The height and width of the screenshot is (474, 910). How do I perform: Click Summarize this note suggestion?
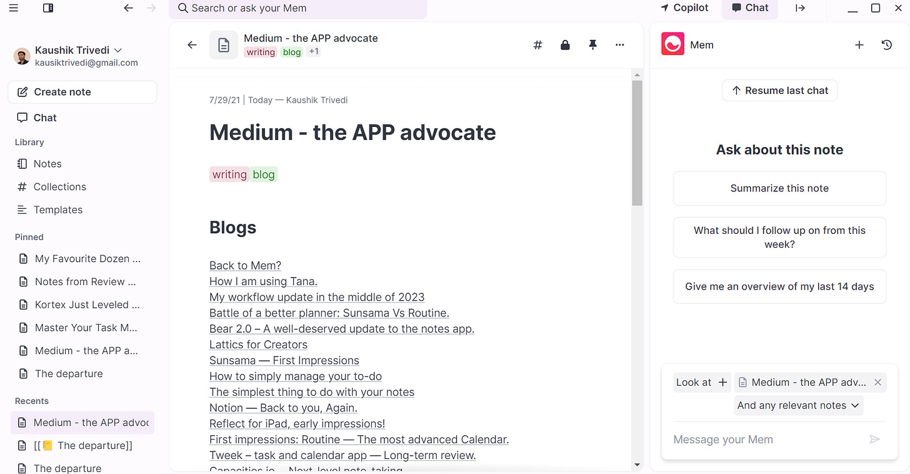pyautogui.click(x=779, y=188)
